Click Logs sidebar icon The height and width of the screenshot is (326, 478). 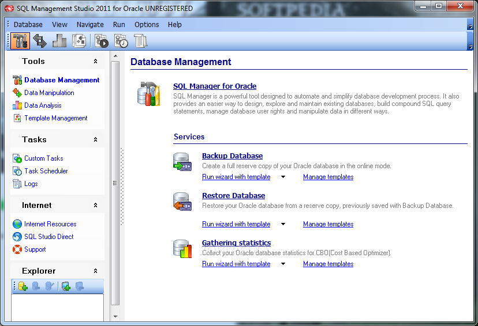point(17,184)
